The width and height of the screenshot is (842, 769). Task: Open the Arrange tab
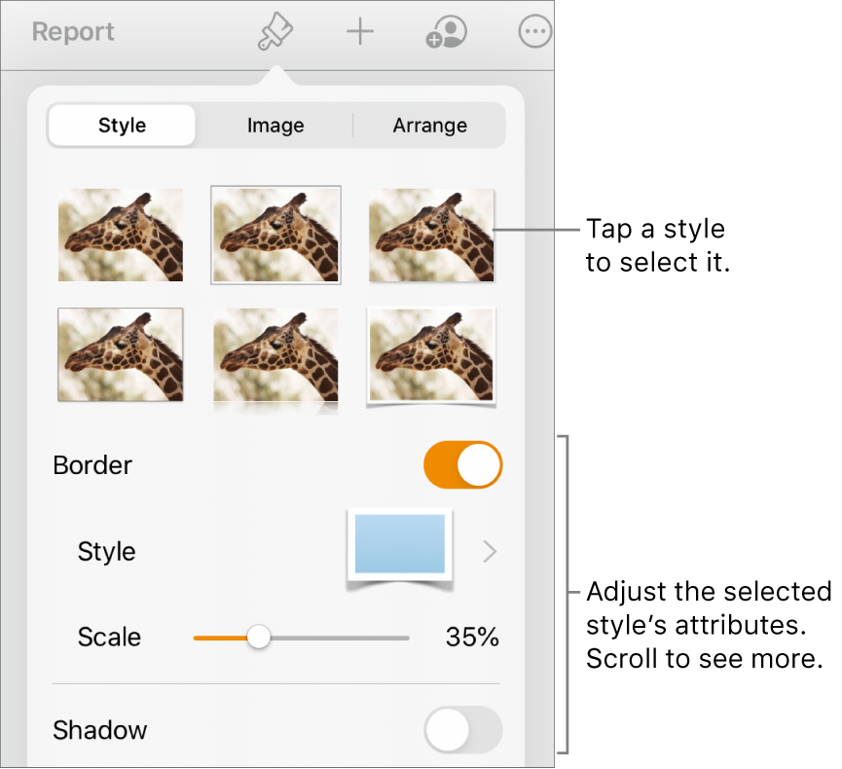(x=429, y=126)
